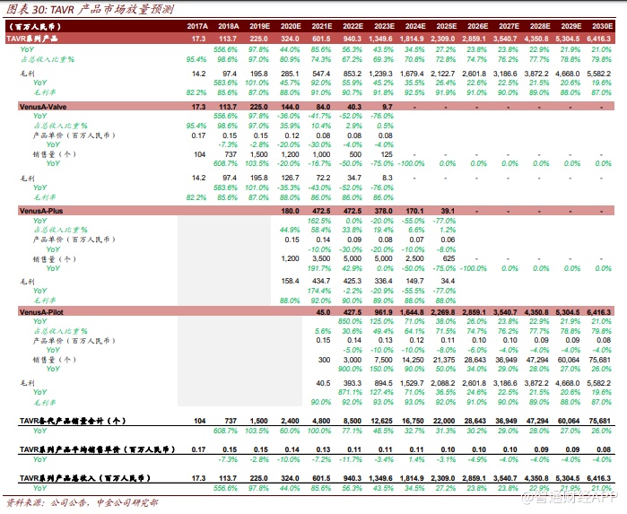Click the chart title 图表 30: TAVR 产品市场放量预测
The image size is (627, 514).
point(90,9)
